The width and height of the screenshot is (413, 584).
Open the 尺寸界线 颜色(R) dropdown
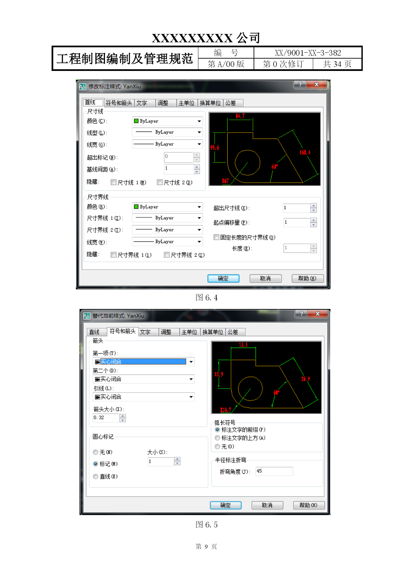pos(167,207)
